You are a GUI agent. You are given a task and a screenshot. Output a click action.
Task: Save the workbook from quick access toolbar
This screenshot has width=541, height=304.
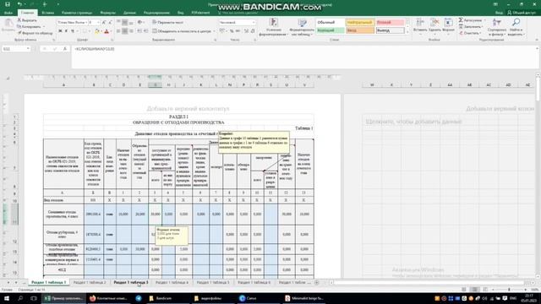(8, 4)
